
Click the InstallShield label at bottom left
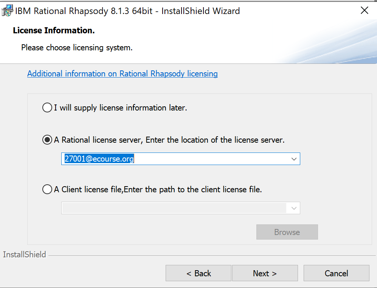click(25, 255)
